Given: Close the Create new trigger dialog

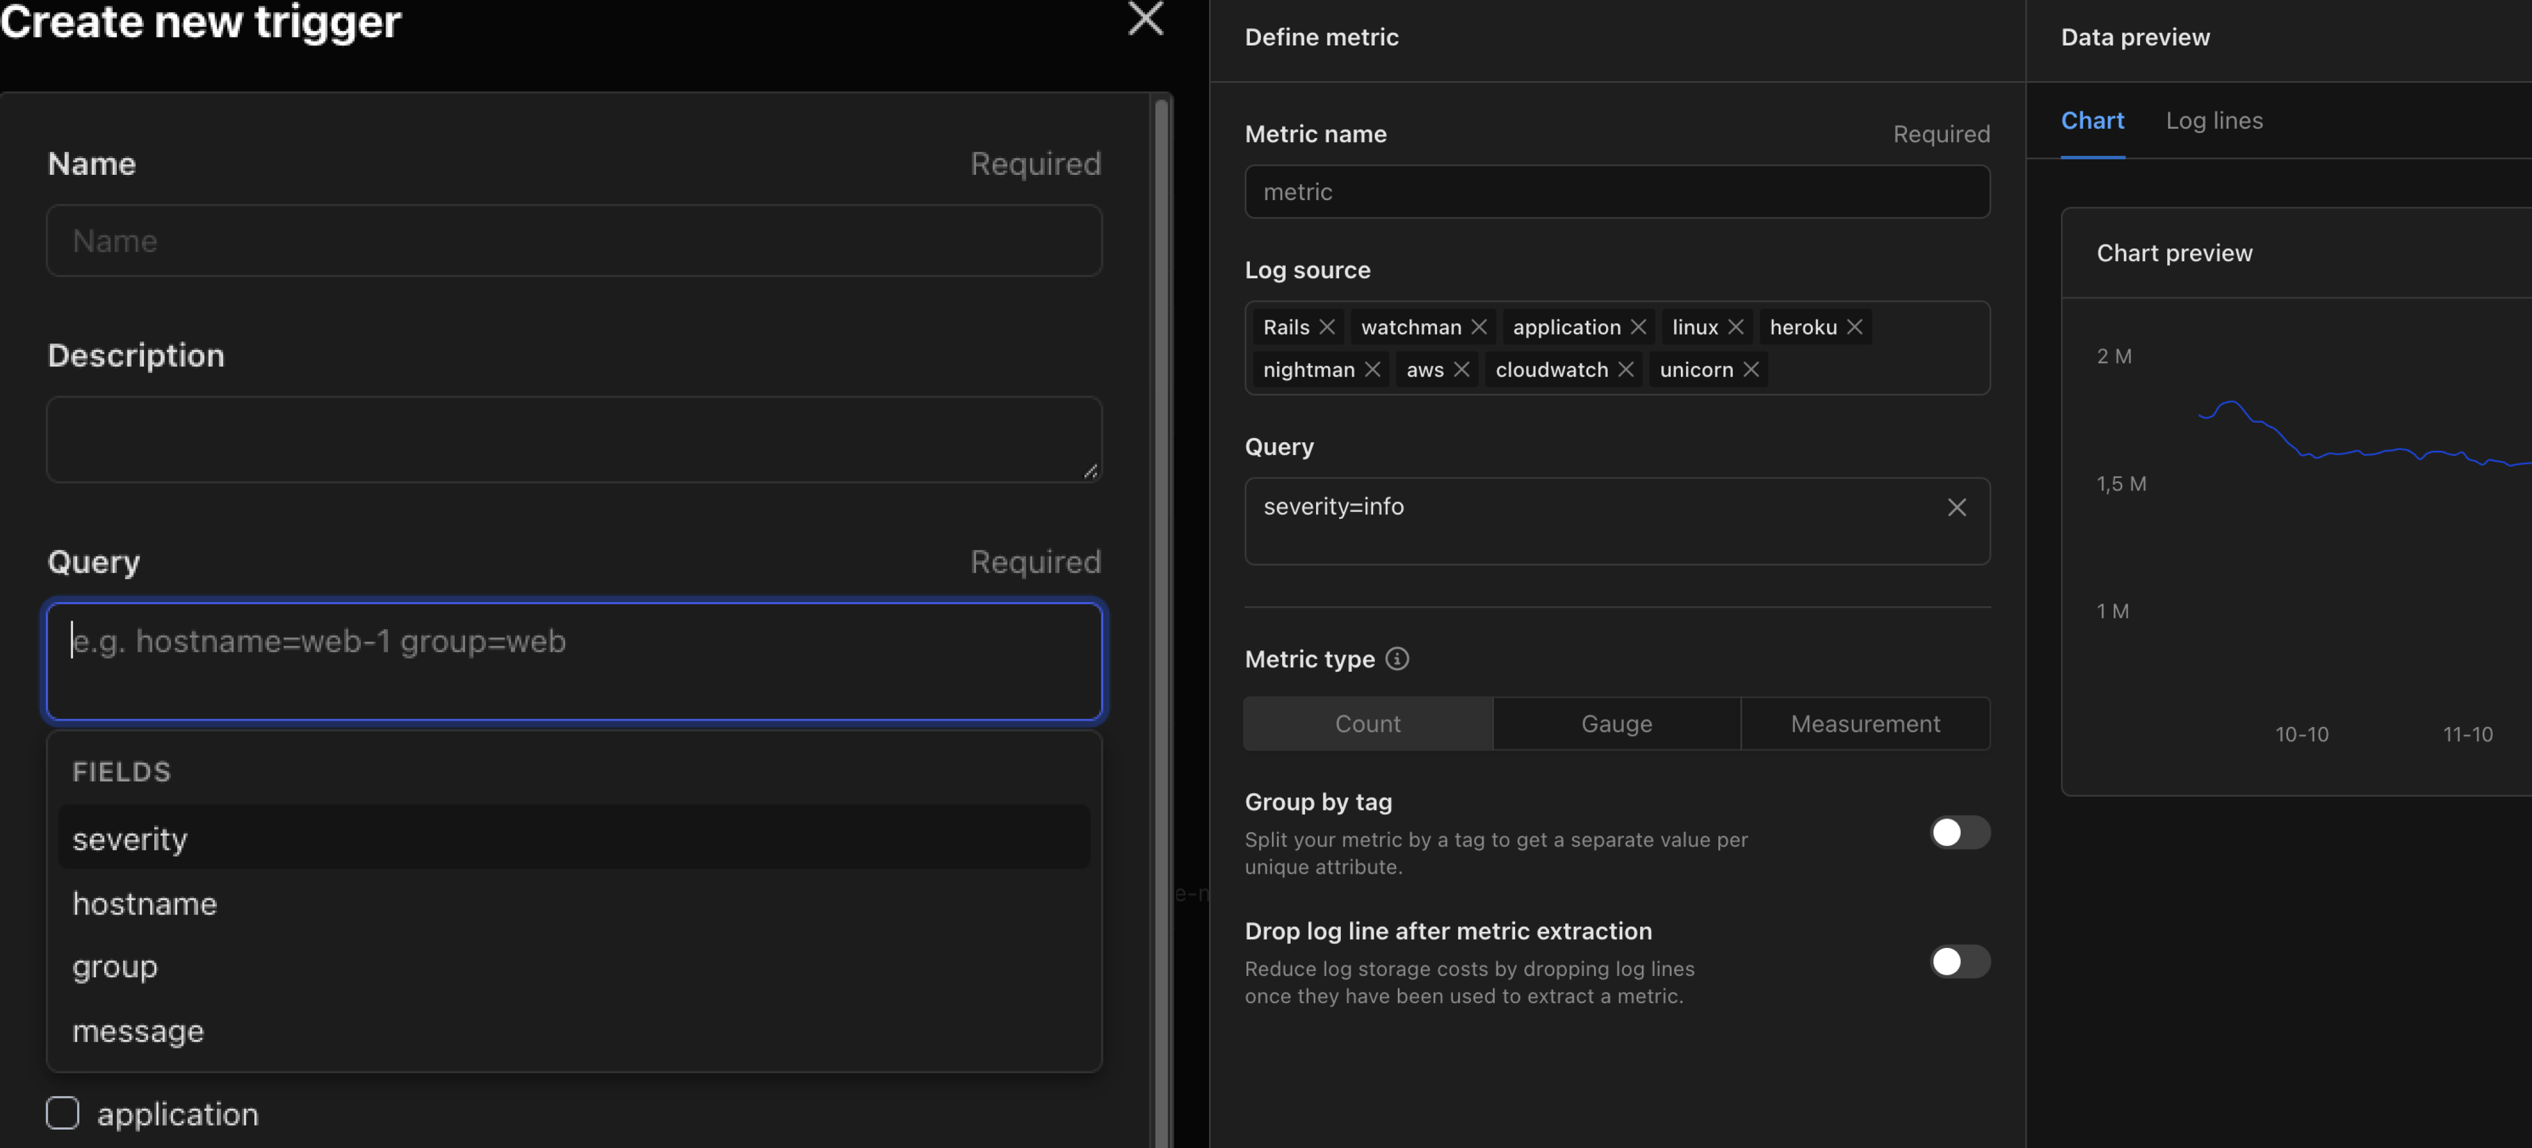Looking at the screenshot, I should (1145, 18).
